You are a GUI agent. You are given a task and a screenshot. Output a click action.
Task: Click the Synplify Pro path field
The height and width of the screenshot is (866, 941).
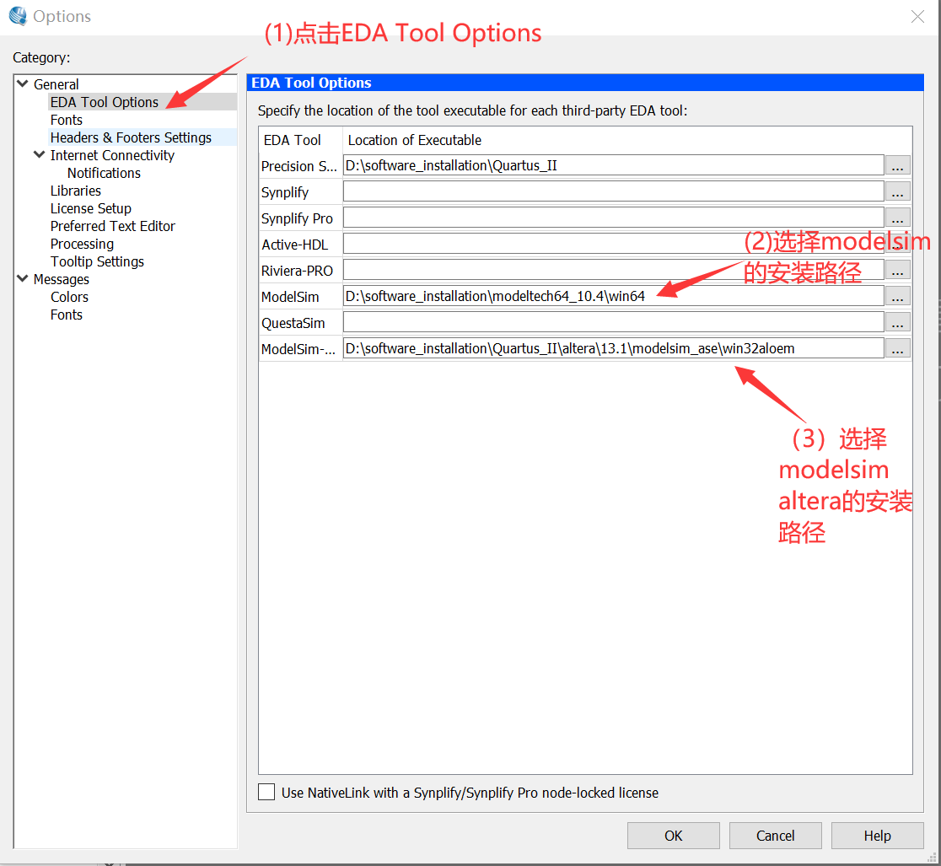613,218
